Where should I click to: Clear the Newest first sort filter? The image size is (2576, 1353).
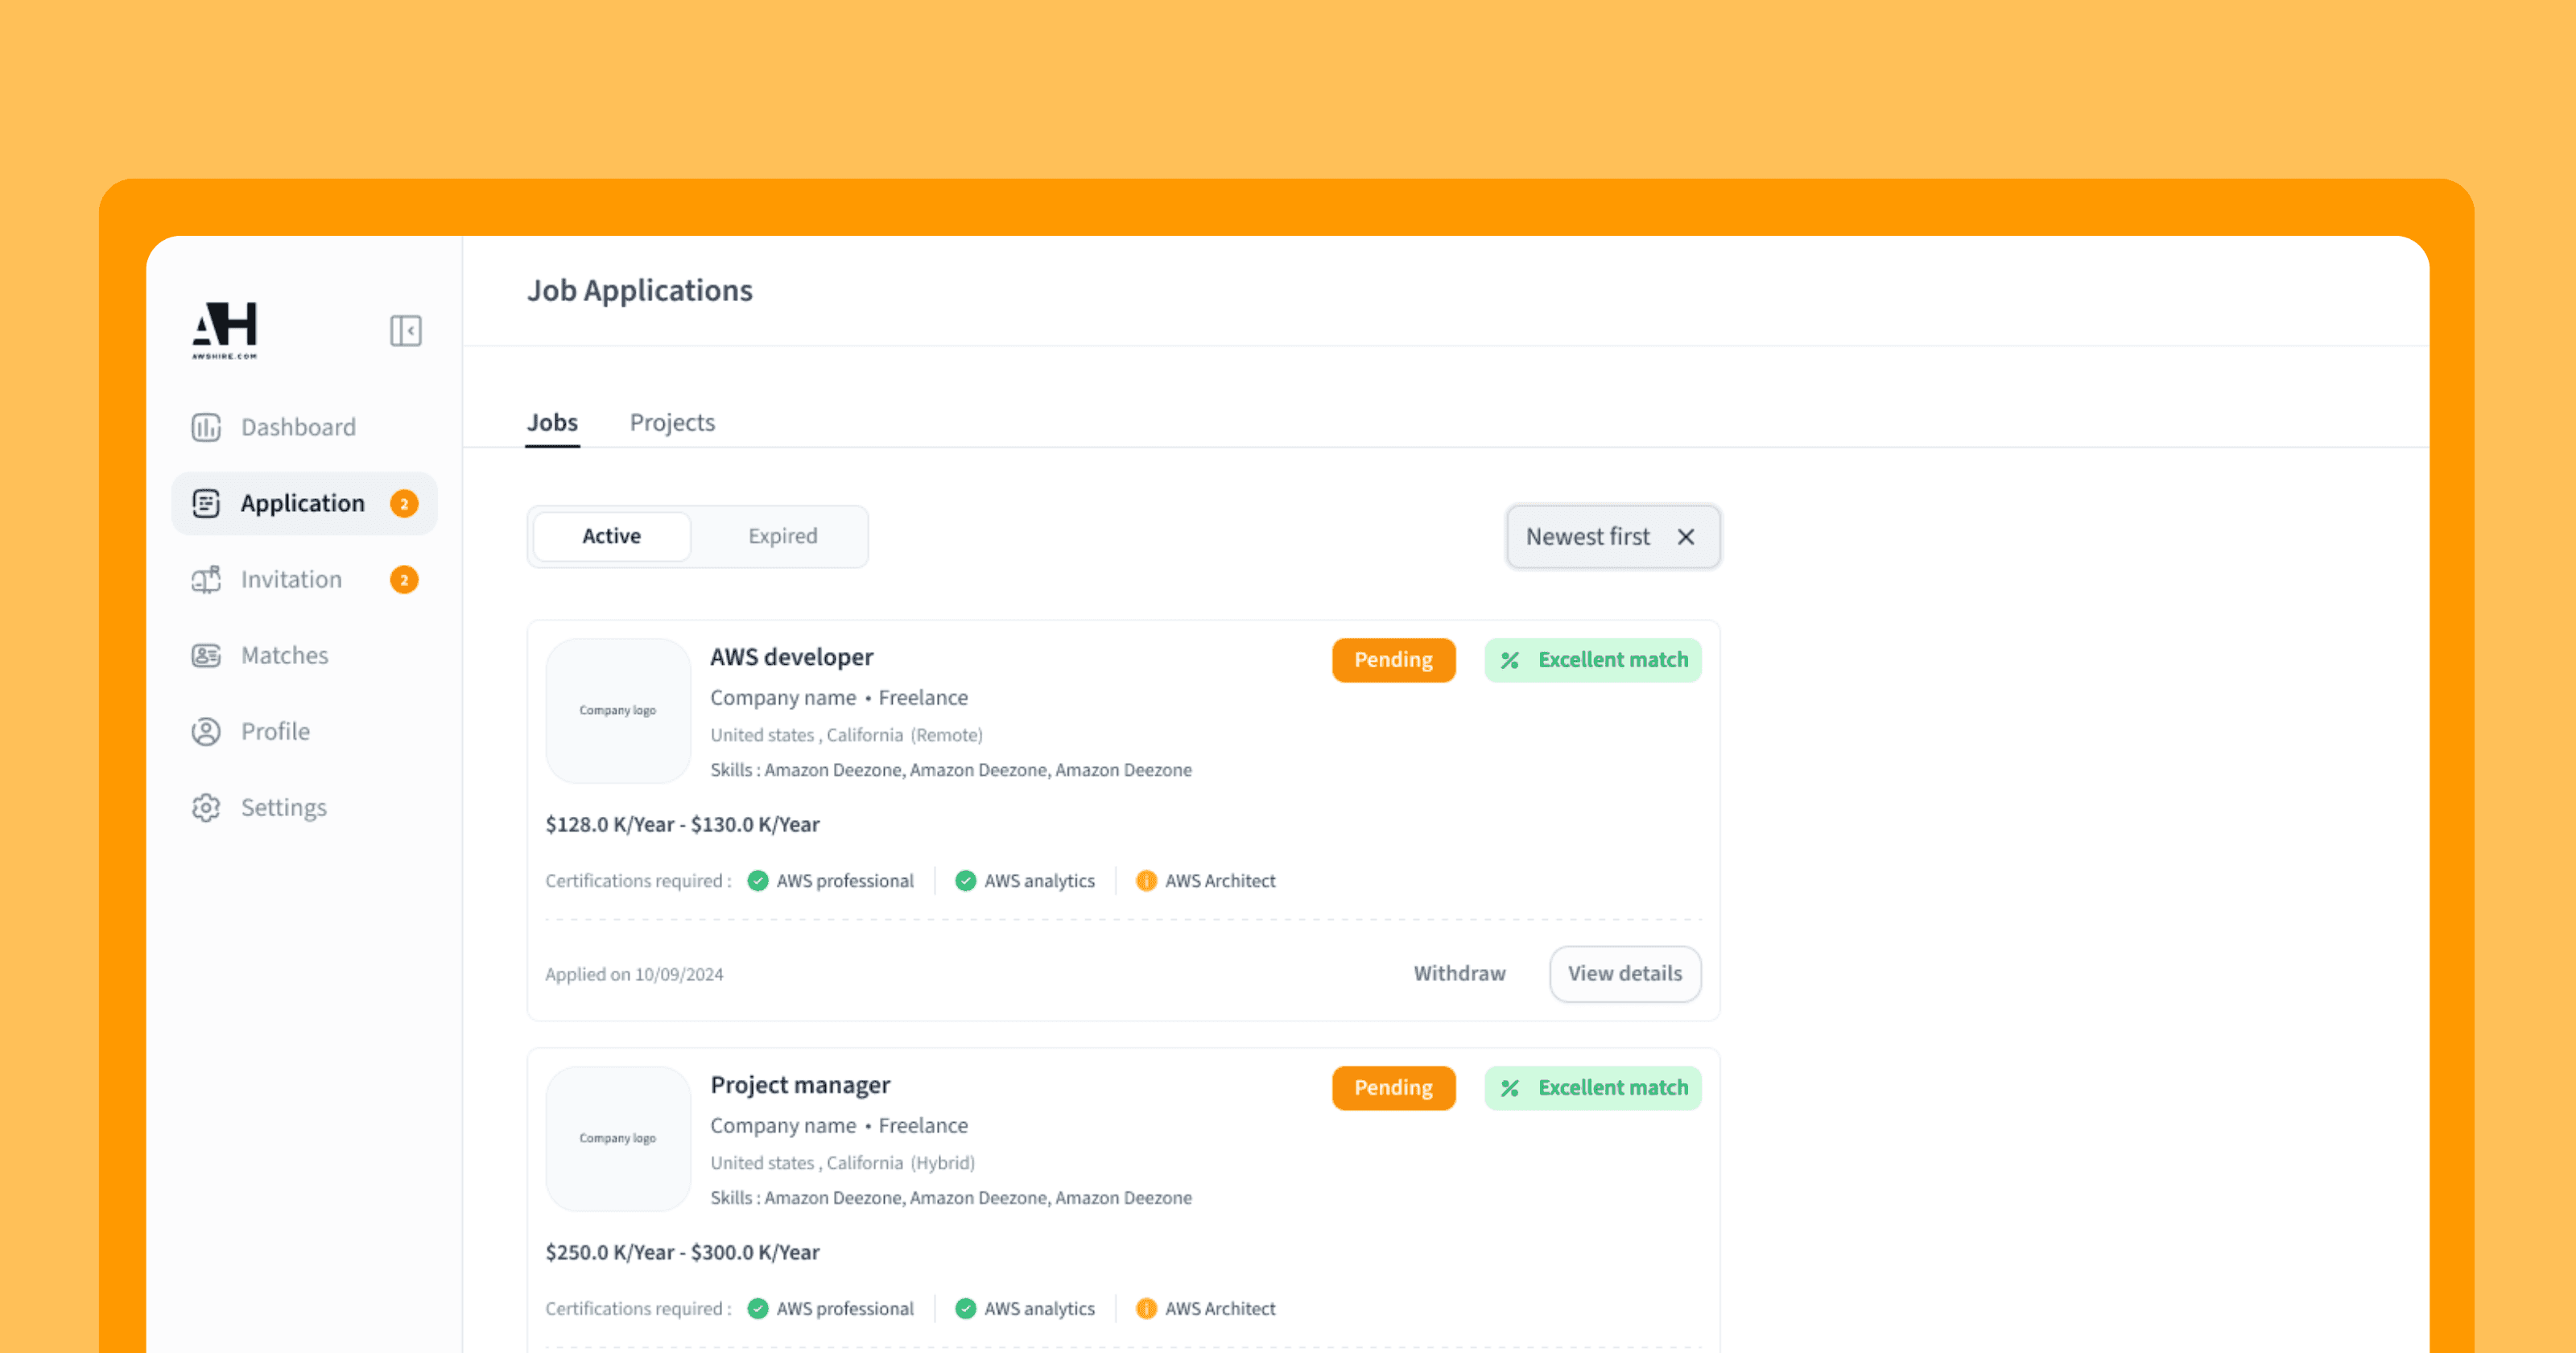[x=1686, y=537]
